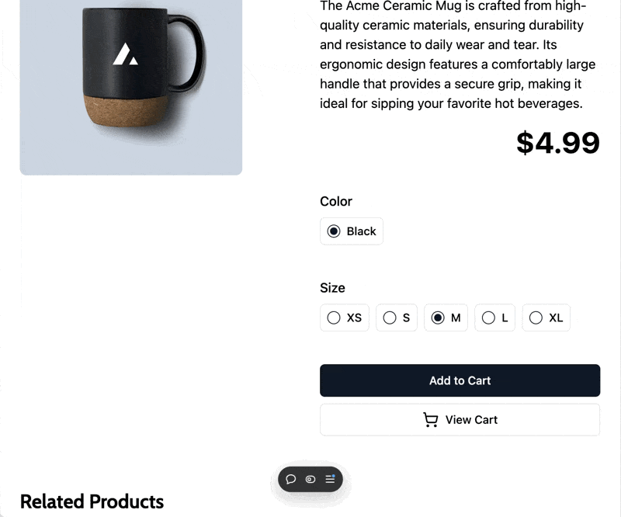Screen dimensions: 621x517
Task: Click the Acme logo on the mug
Action: (125, 54)
